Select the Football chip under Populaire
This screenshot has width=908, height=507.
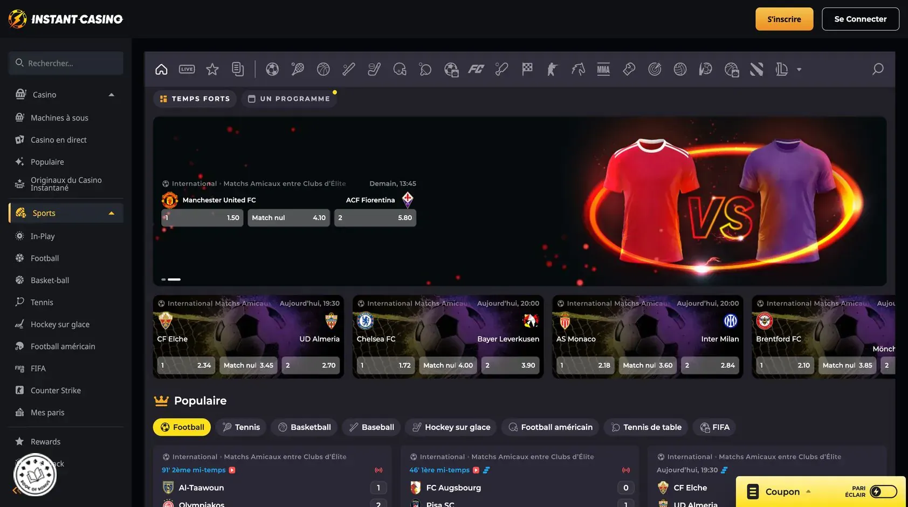point(182,427)
